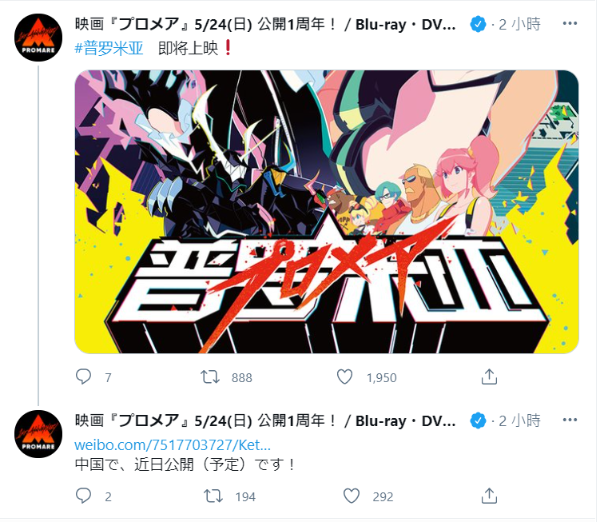Retweet the second tweet with 194 retweets
Viewport: 604px width, 522px height.
[x=213, y=496]
